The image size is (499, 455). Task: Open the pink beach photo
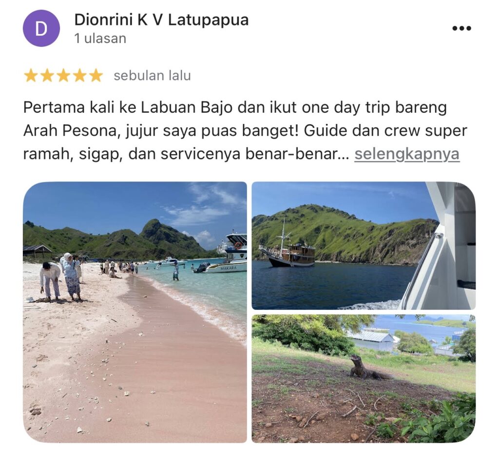click(x=135, y=312)
